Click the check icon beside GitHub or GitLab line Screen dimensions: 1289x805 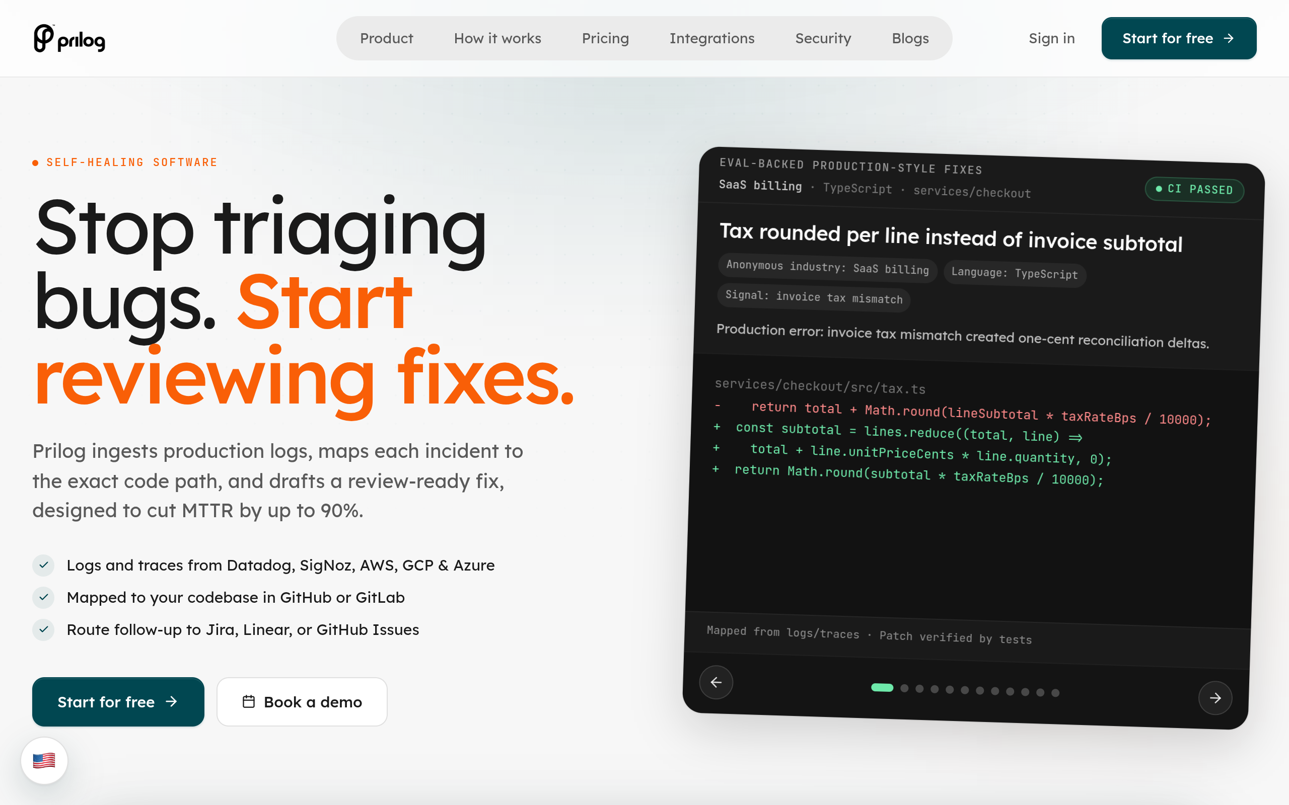click(44, 597)
